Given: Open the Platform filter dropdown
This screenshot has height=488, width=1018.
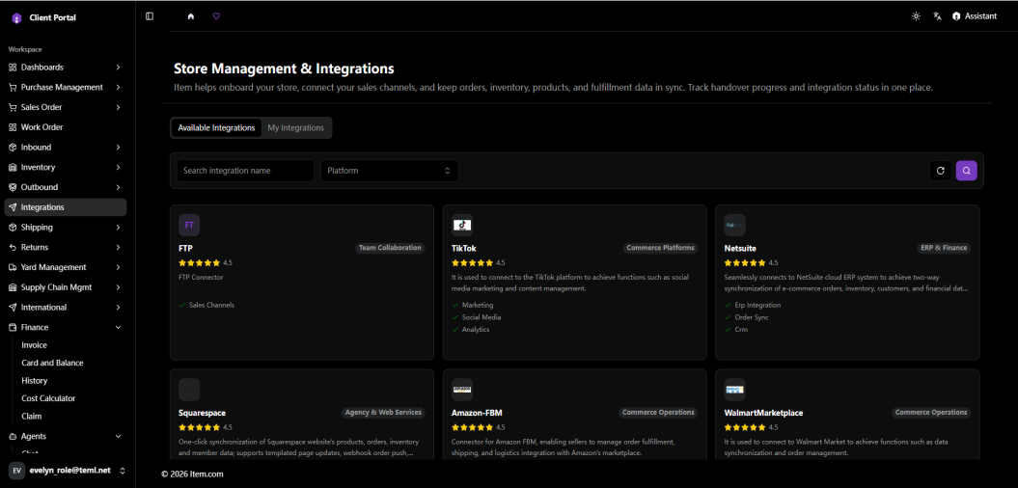Looking at the screenshot, I should (390, 171).
